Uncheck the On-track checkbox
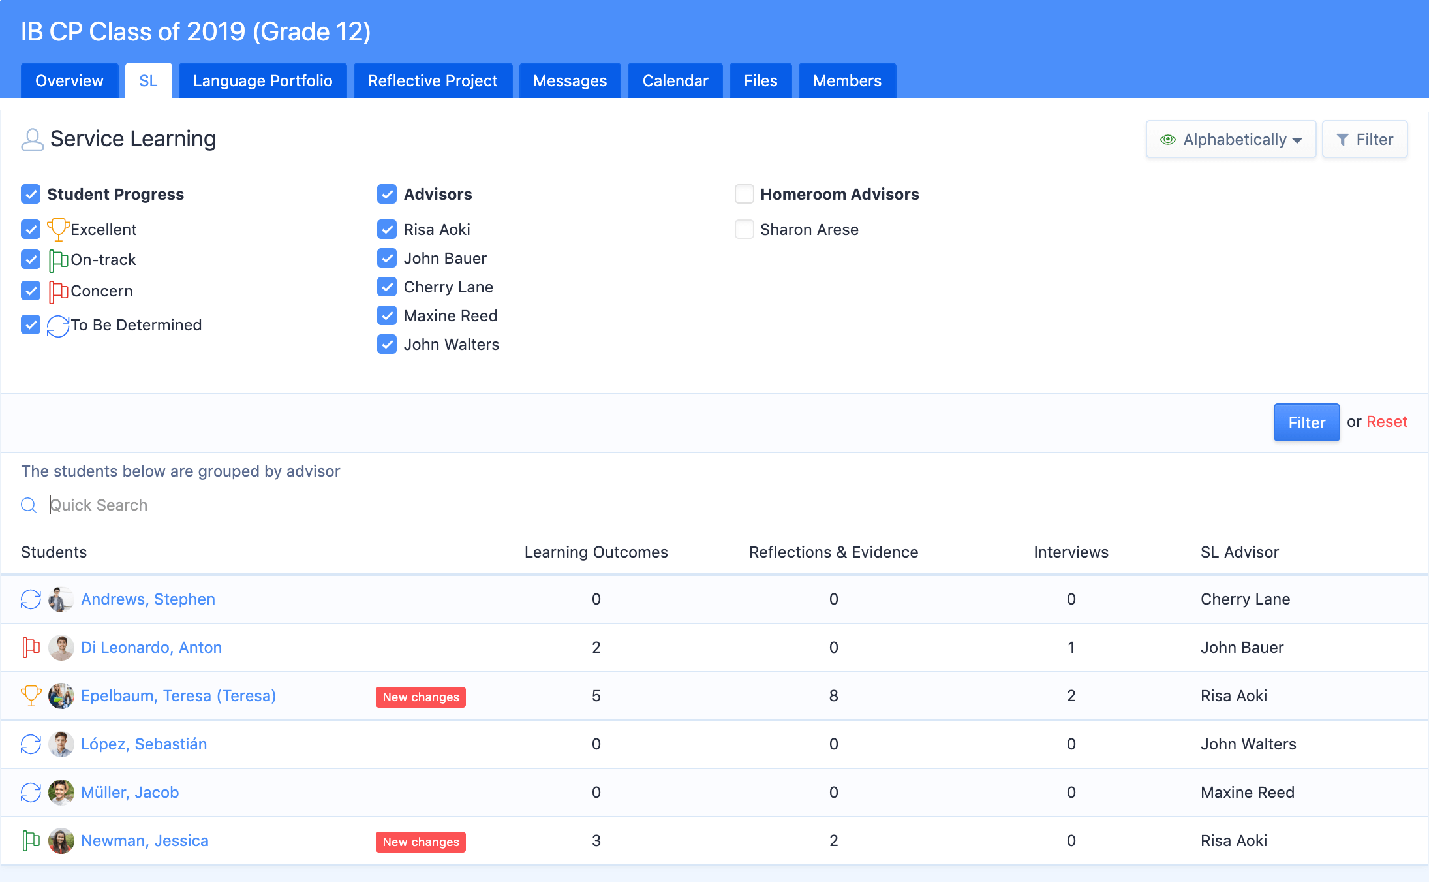This screenshot has height=882, width=1429. point(31,259)
